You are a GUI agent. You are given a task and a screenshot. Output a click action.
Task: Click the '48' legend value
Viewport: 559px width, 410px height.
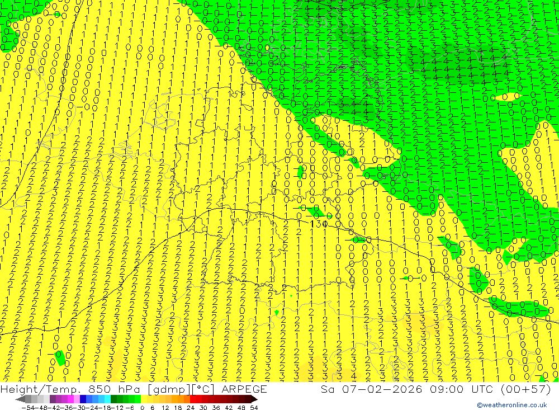(241, 408)
